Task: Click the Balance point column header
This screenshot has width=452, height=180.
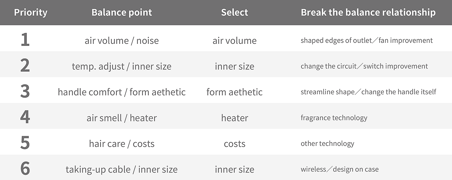Action: (122, 13)
